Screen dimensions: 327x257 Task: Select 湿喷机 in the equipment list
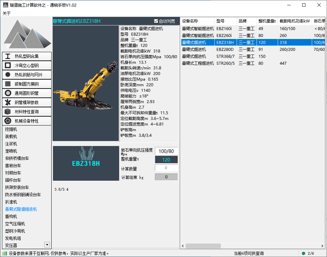11,151
